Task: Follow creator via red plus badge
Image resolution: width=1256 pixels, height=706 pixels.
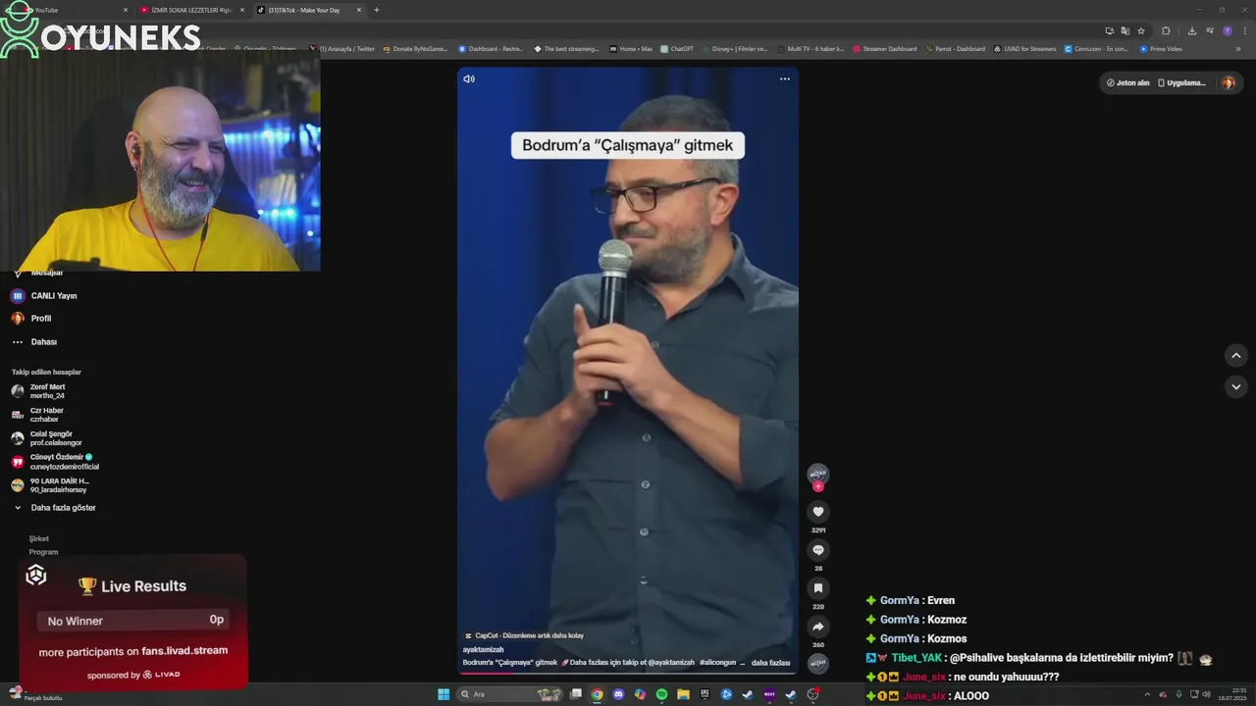Action: 818,486
